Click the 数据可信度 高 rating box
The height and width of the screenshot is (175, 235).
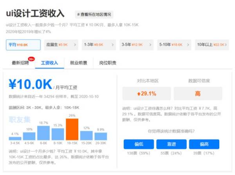(198, 93)
